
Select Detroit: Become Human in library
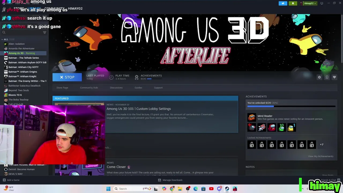tap(21, 169)
